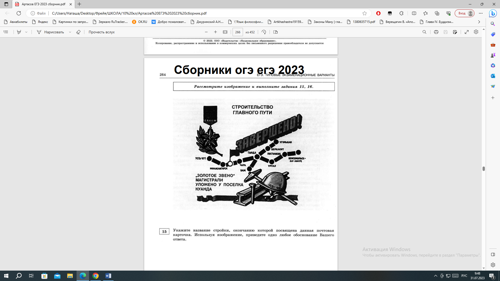This screenshot has width=500, height=281.
Task: Open the VK Добро пожаловат... bookmark
Action: point(169,22)
